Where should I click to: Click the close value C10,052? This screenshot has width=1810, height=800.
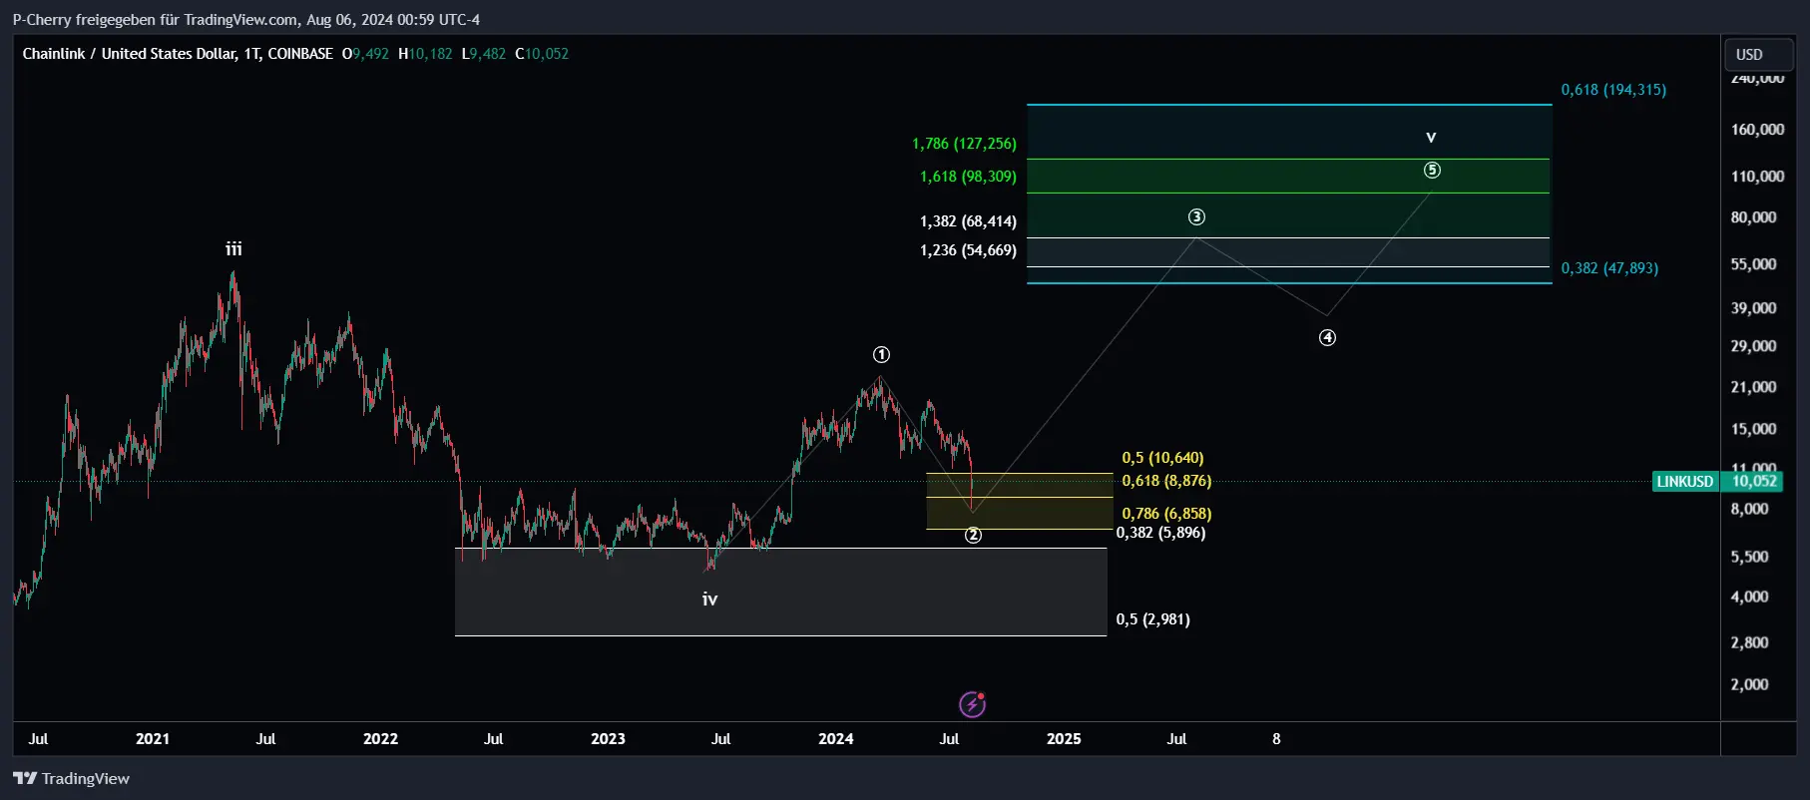[542, 54]
